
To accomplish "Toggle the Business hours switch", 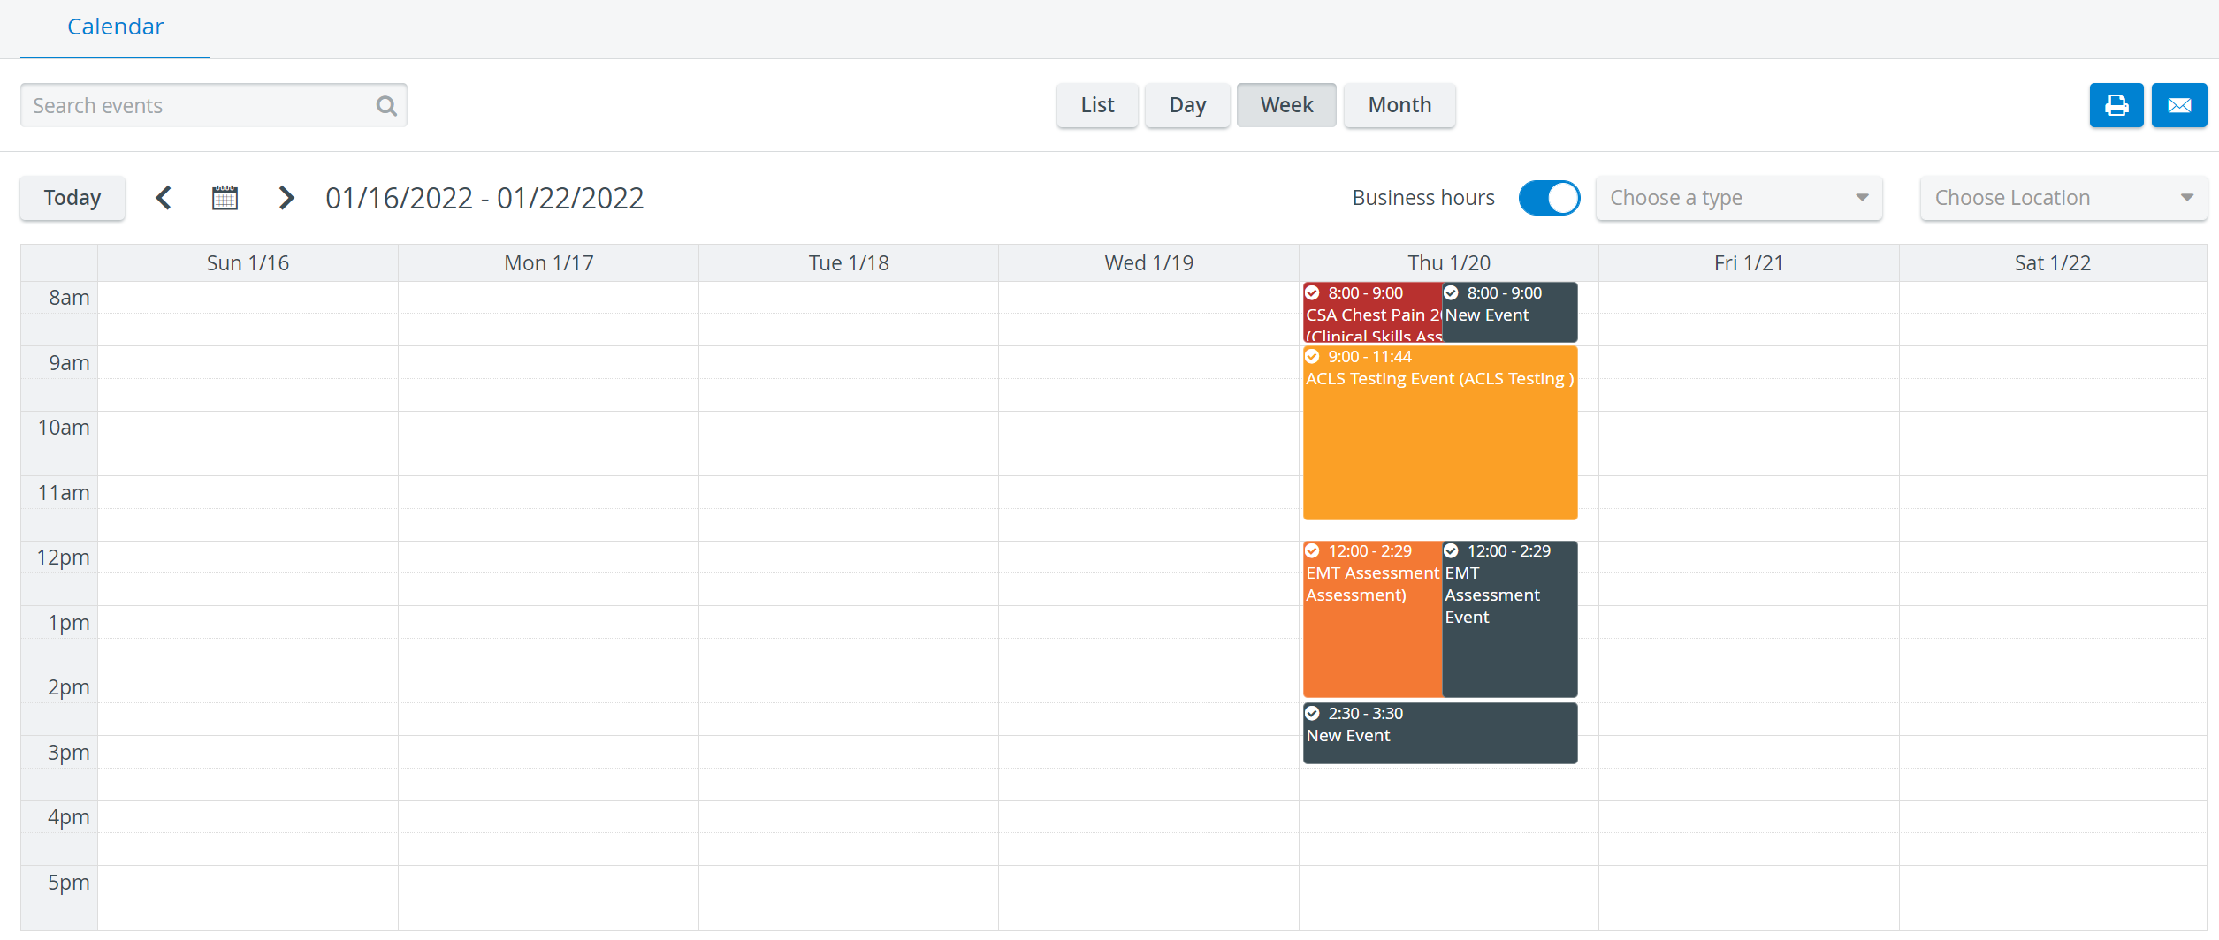I will tap(1549, 198).
